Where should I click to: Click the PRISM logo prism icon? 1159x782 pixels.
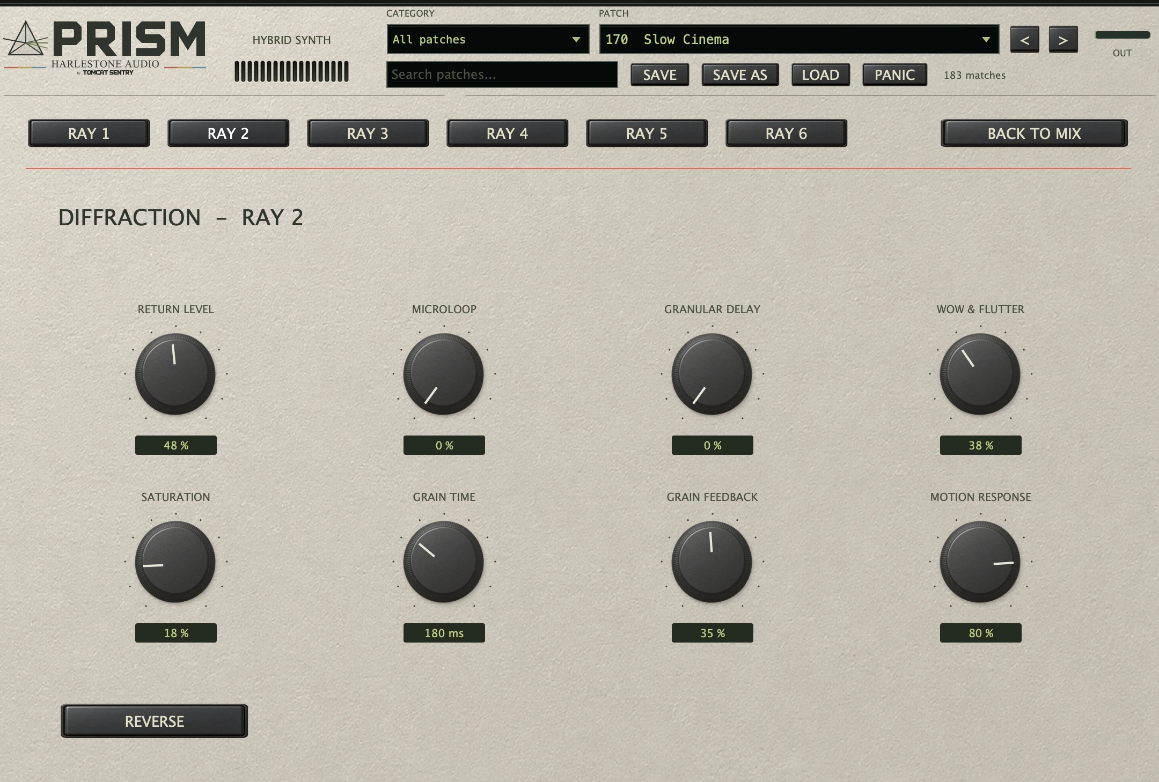[x=26, y=39]
